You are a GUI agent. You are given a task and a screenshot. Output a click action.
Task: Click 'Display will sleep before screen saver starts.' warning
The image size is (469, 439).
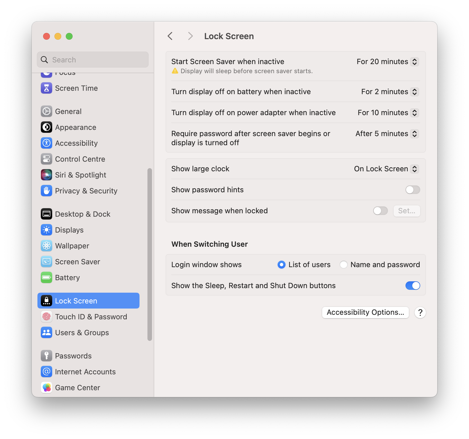coord(246,71)
